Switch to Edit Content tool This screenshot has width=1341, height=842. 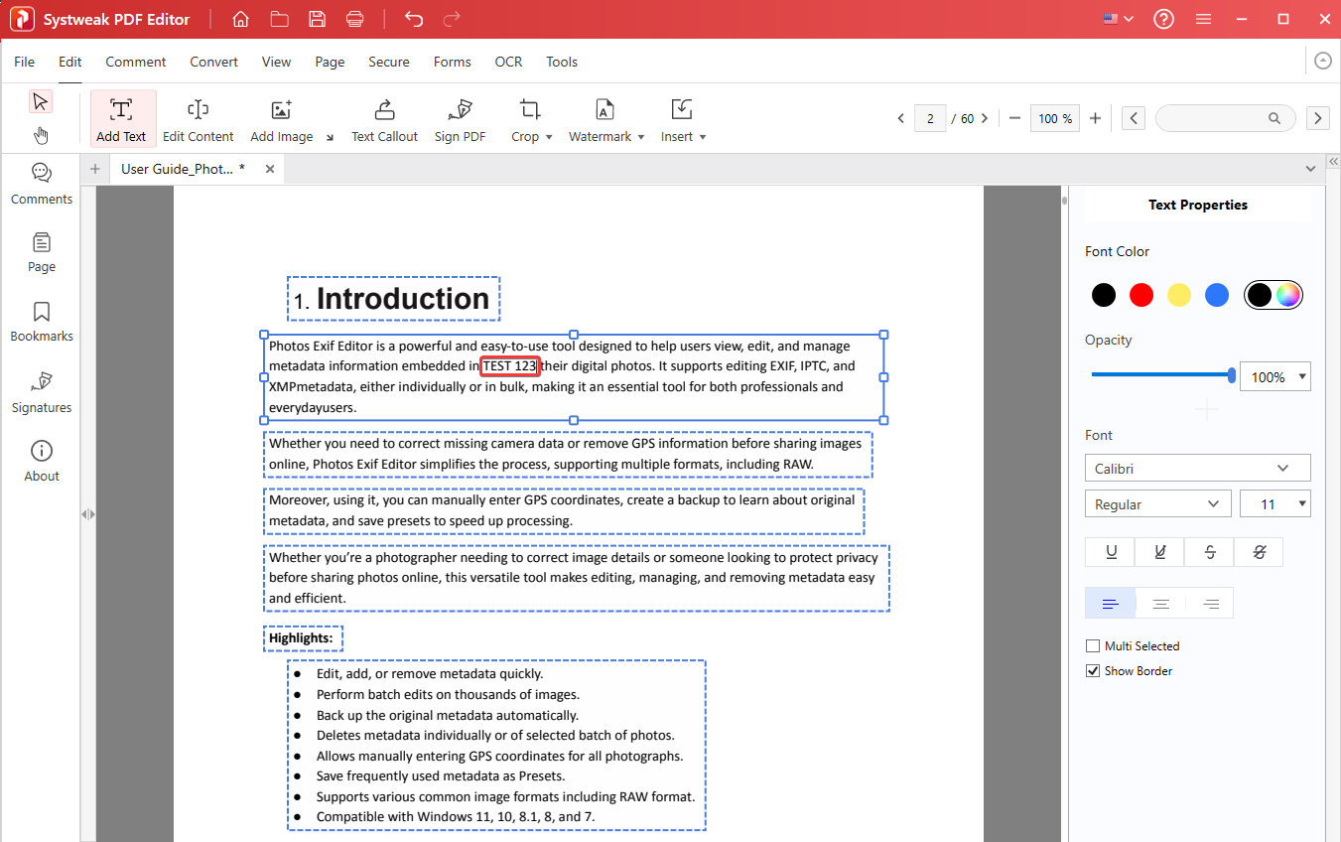[199, 119]
